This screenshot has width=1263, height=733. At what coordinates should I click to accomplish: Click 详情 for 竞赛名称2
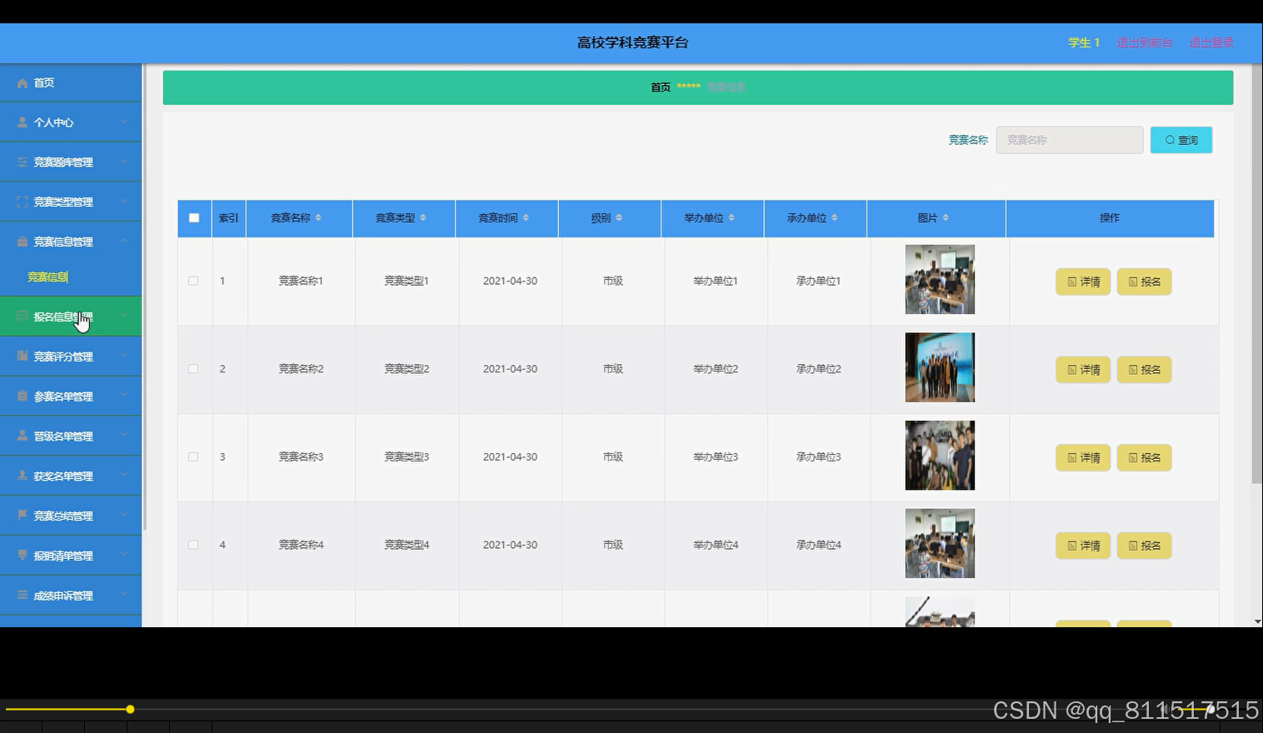1083,370
